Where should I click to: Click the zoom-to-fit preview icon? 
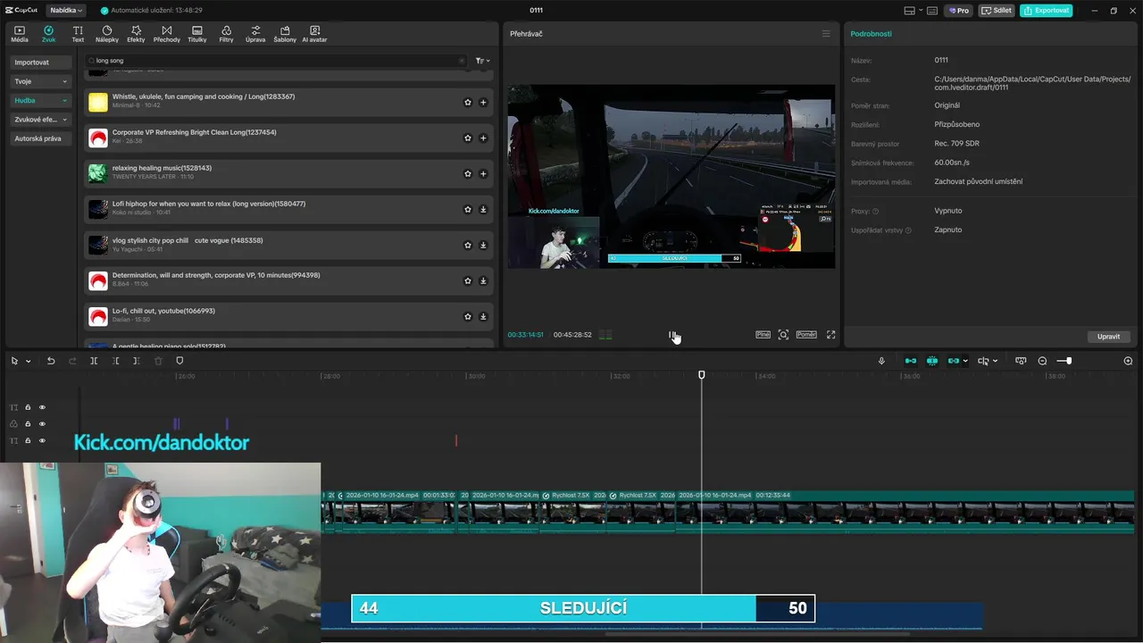click(783, 335)
